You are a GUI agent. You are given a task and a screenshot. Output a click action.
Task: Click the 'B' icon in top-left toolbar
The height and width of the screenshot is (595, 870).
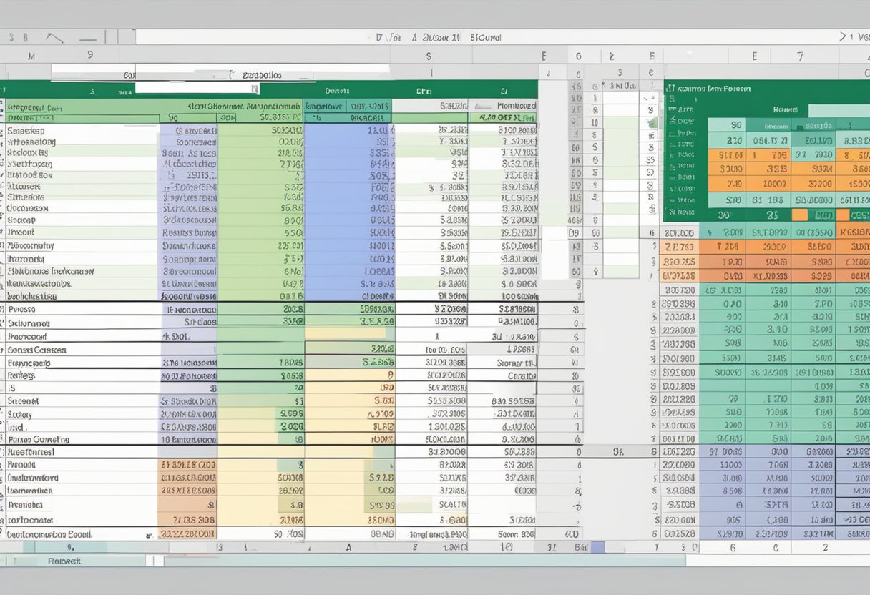pos(25,37)
